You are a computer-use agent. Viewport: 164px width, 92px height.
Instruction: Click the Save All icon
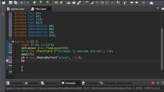[x=15, y=3]
